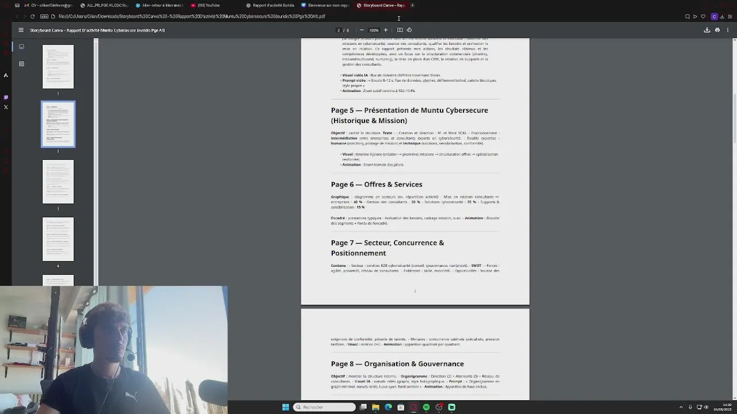737x414 pixels.
Task: Click the Windows Rechercher search box
Action: coord(324,407)
